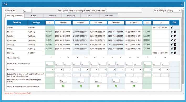Click the OT column header button
The image size is (186, 102).
[161, 23]
